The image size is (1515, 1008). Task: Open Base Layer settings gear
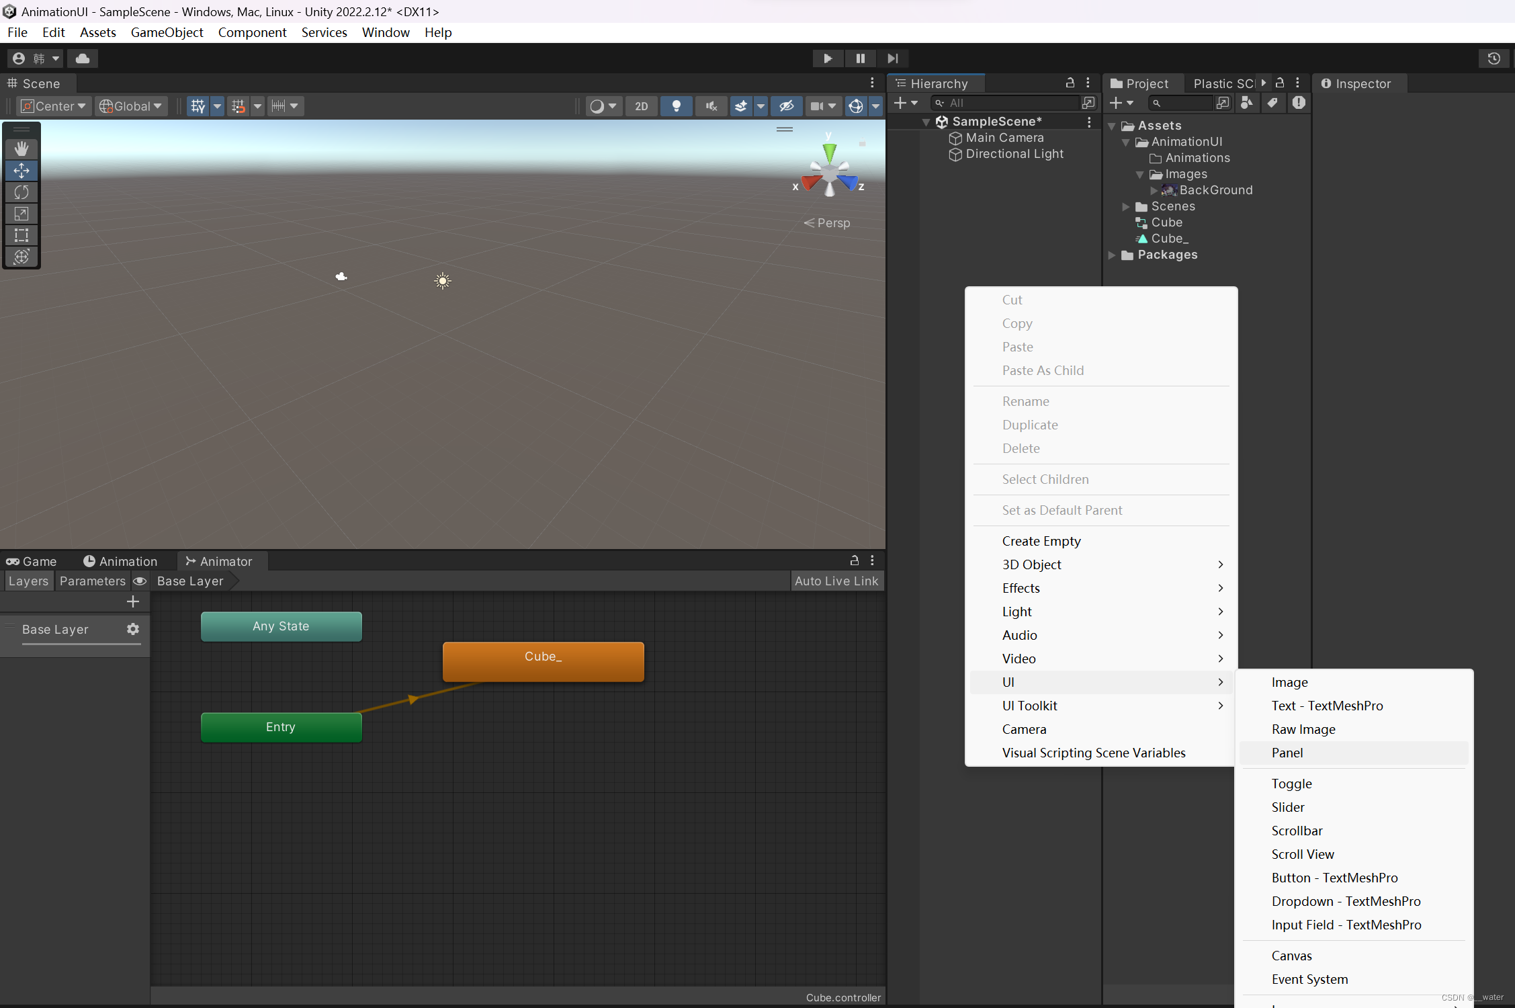click(x=133, y=629)
